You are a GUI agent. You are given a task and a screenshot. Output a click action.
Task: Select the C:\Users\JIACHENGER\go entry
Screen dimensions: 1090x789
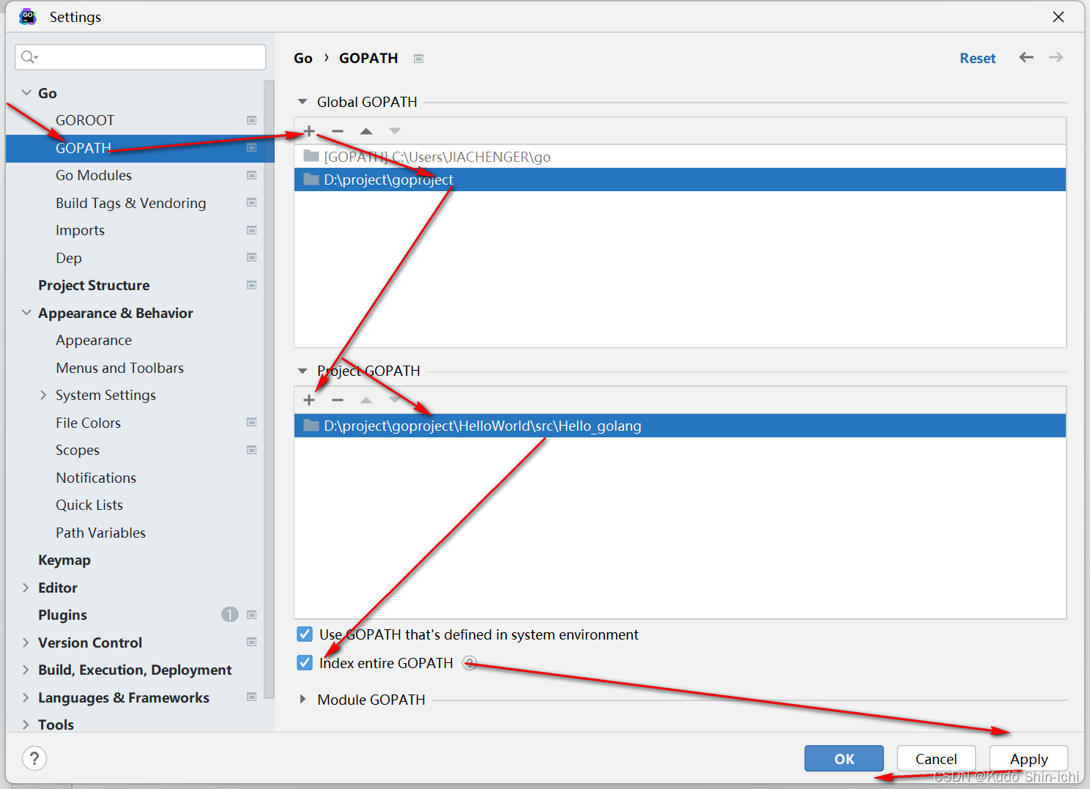pos(680,157)
